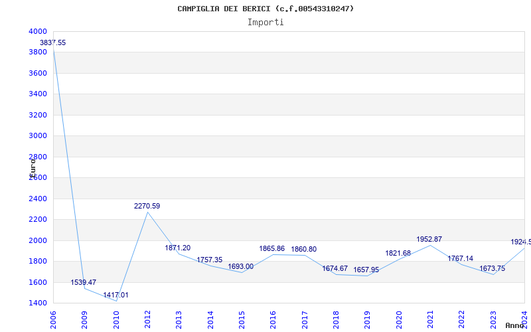The height and width of the screenshot is (332, 531).
Task: Select the 1673.75 data label
Action: click(492, 269)
